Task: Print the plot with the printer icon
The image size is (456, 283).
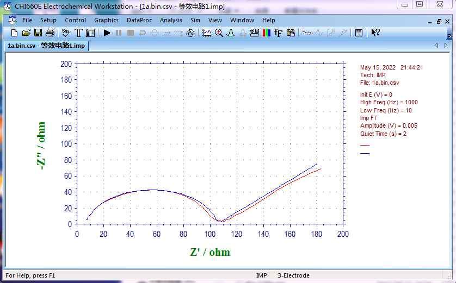Action: pos(50,33)
